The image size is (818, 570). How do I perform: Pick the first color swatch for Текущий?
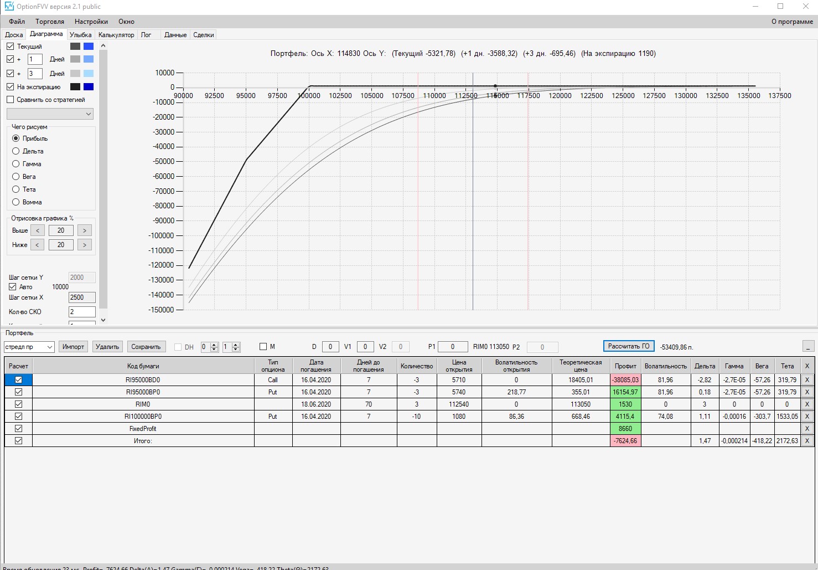click(75, 47)
